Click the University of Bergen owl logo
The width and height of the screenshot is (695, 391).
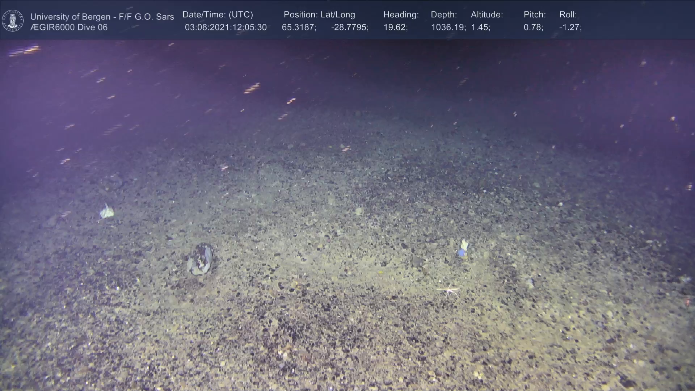[x=13, y=21]
